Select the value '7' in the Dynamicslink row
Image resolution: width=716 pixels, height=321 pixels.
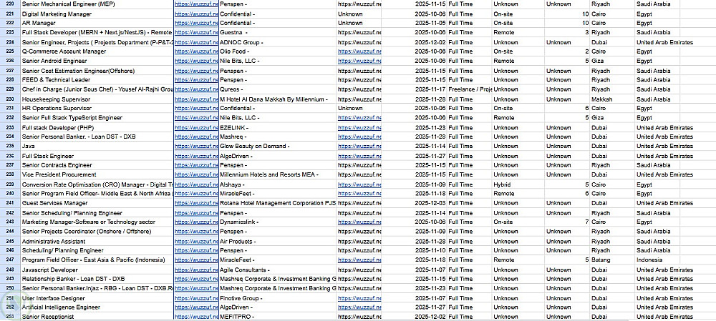[x=566, y=222]
